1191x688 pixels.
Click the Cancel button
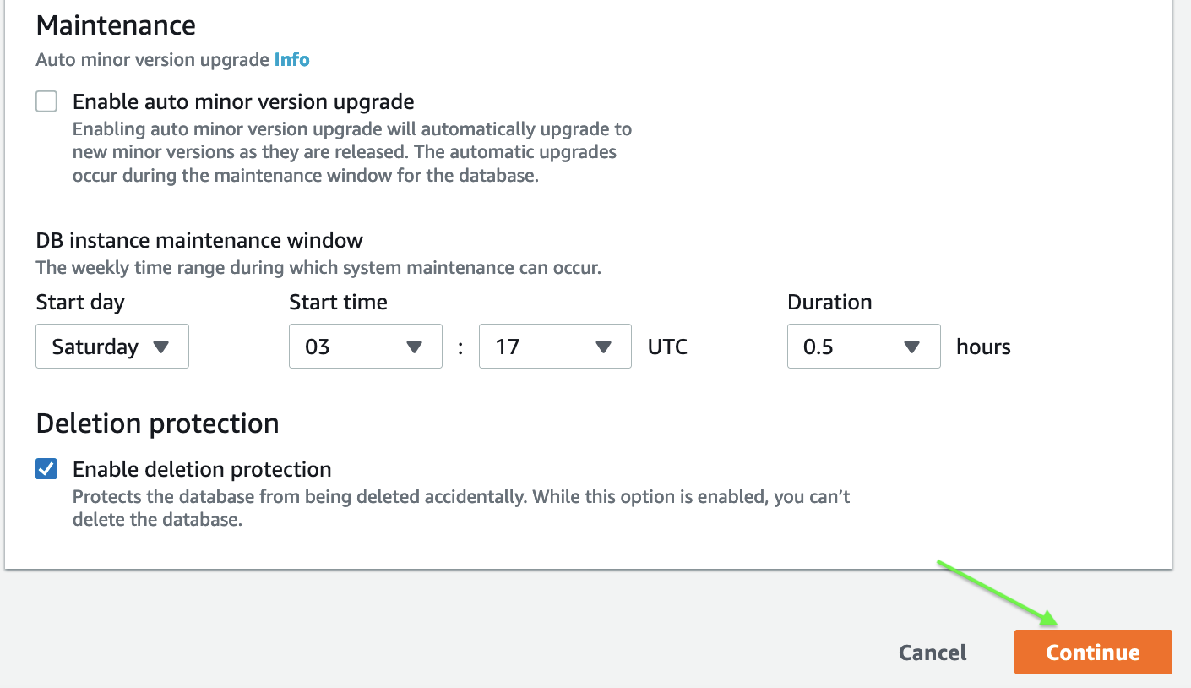click(933, 653)
